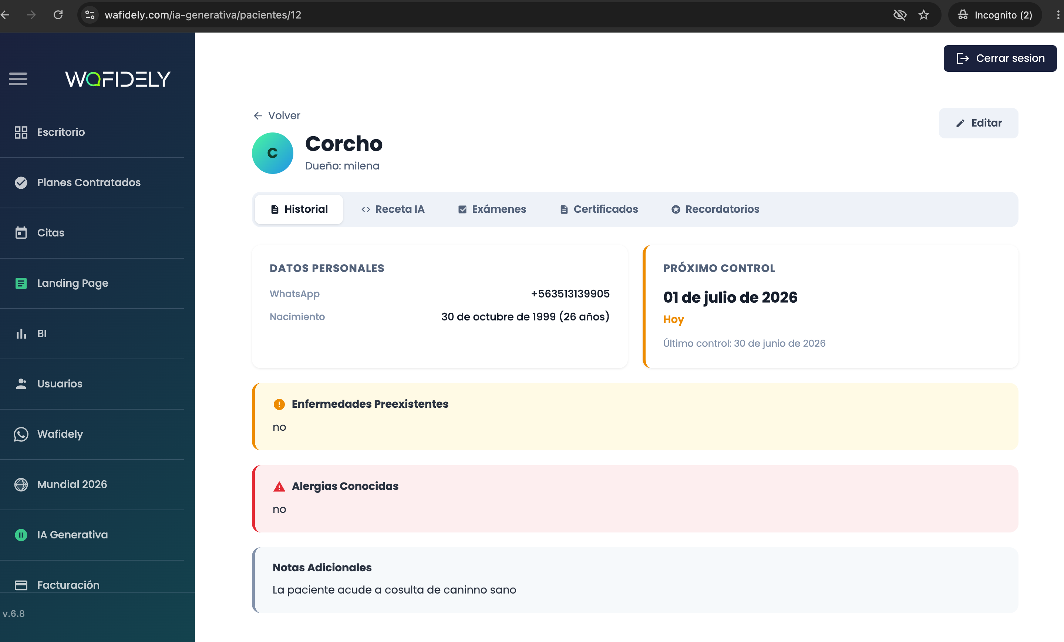The height and width of the screenshot is (642, 1064).
Task: Go back with Volver link
Action: click(x=276, y=115)
